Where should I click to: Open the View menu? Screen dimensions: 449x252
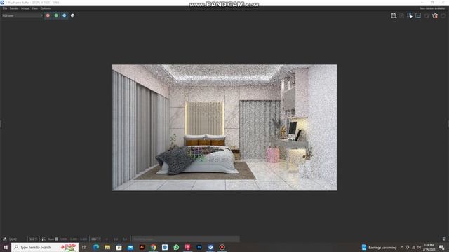[34, 8]
